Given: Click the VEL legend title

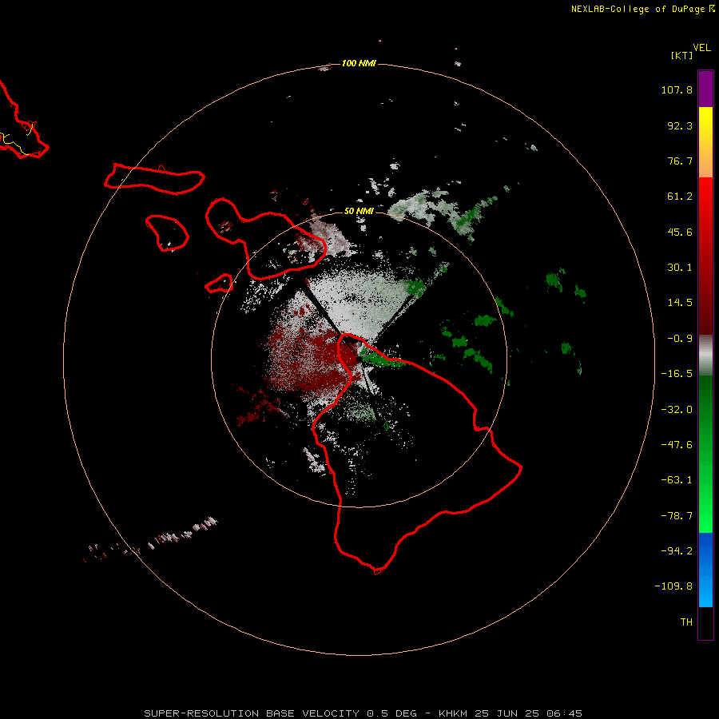Looking at the screenshot, I should click(x=701, y=47).
